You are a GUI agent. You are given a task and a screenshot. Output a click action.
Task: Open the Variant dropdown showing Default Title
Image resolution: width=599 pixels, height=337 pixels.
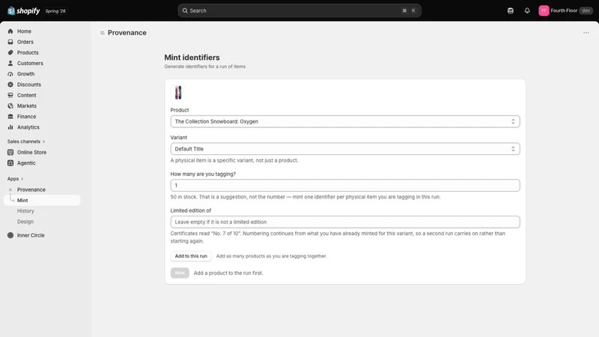tap(345, 149)
